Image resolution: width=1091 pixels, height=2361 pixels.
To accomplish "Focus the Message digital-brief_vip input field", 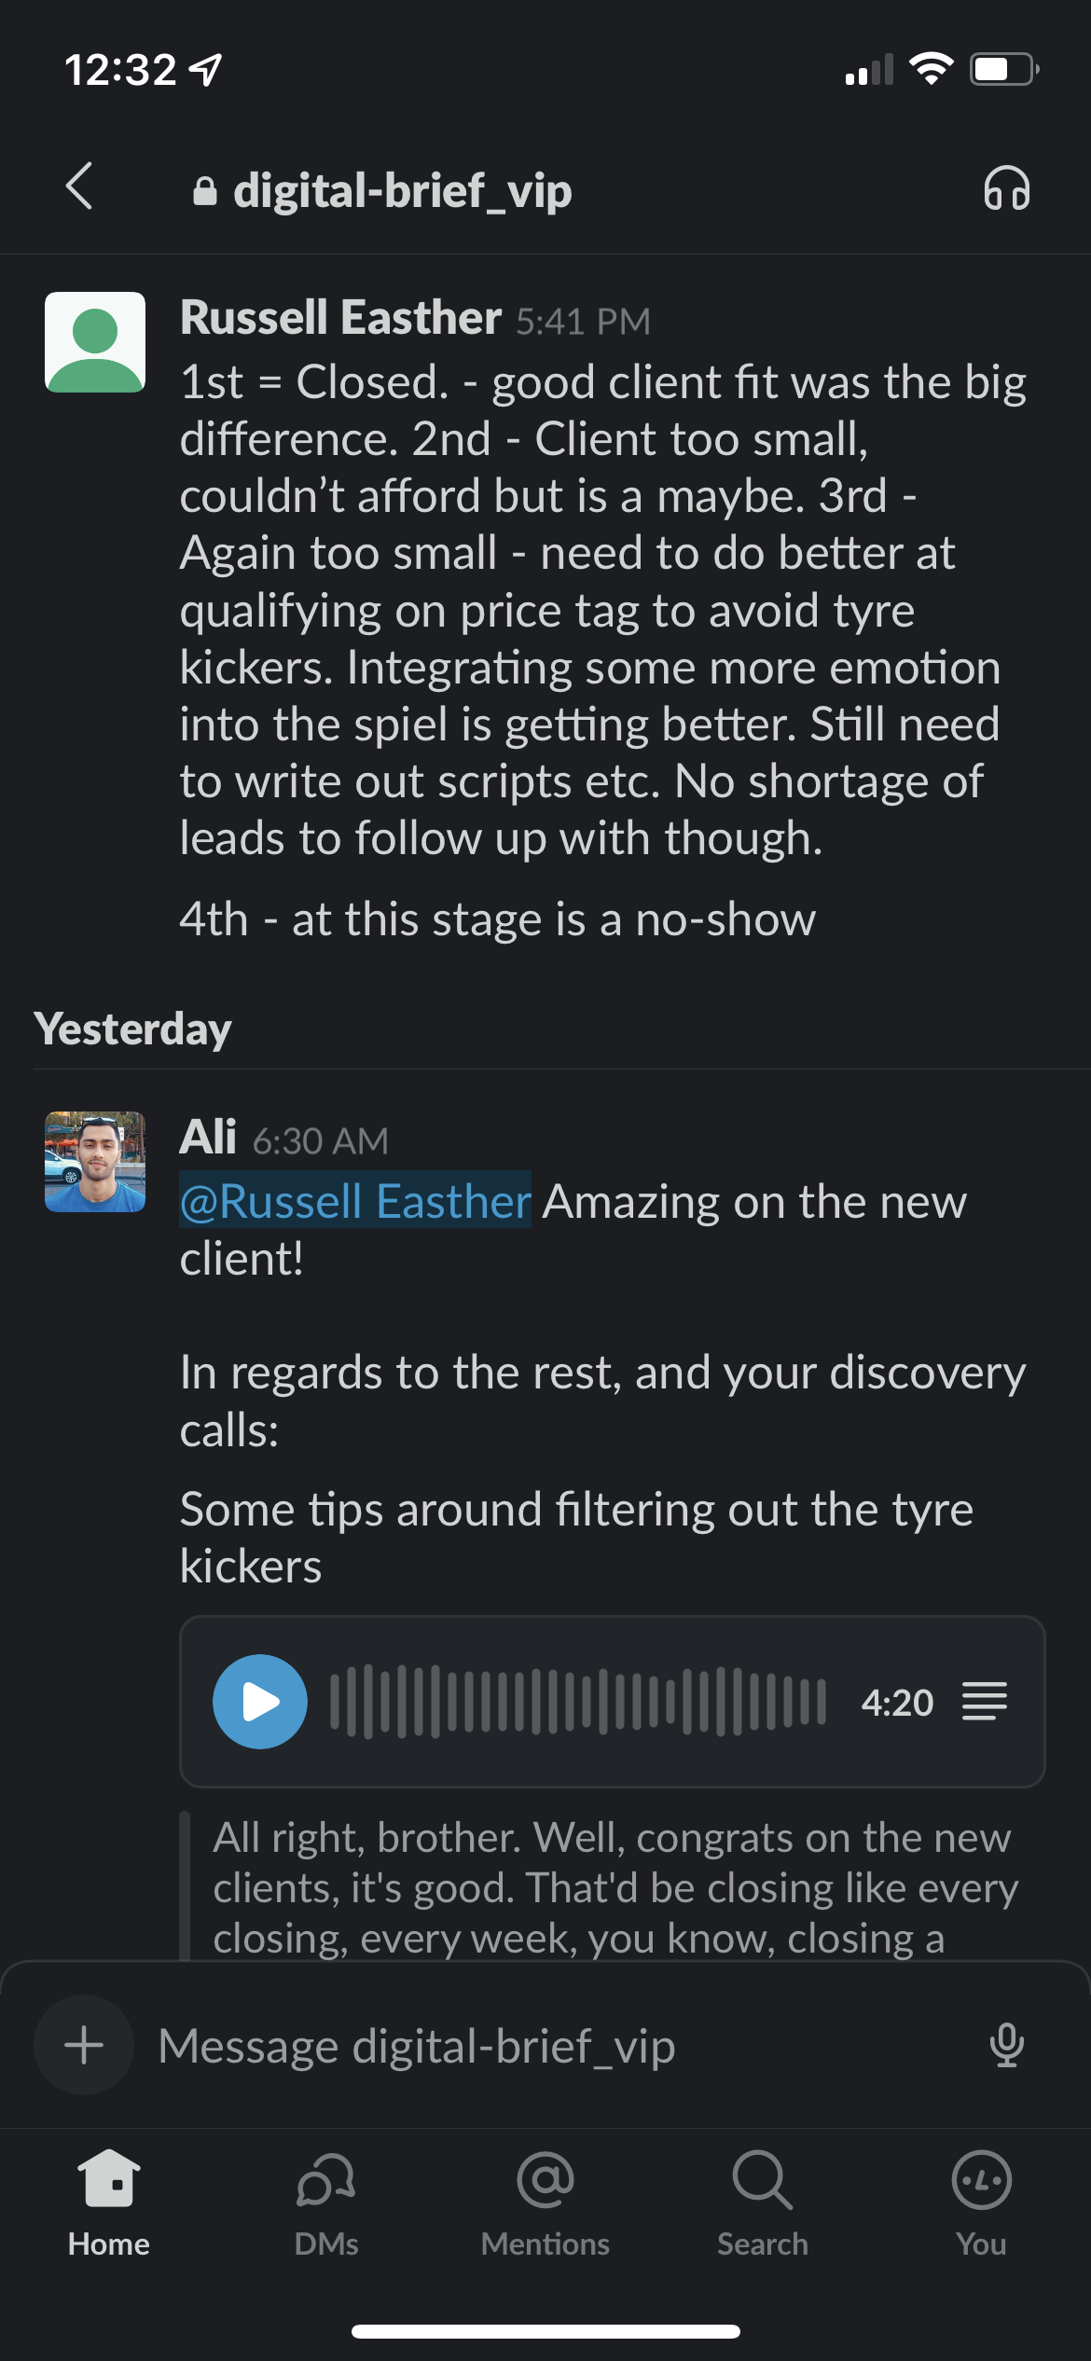I will click(x=559, y=2046).
